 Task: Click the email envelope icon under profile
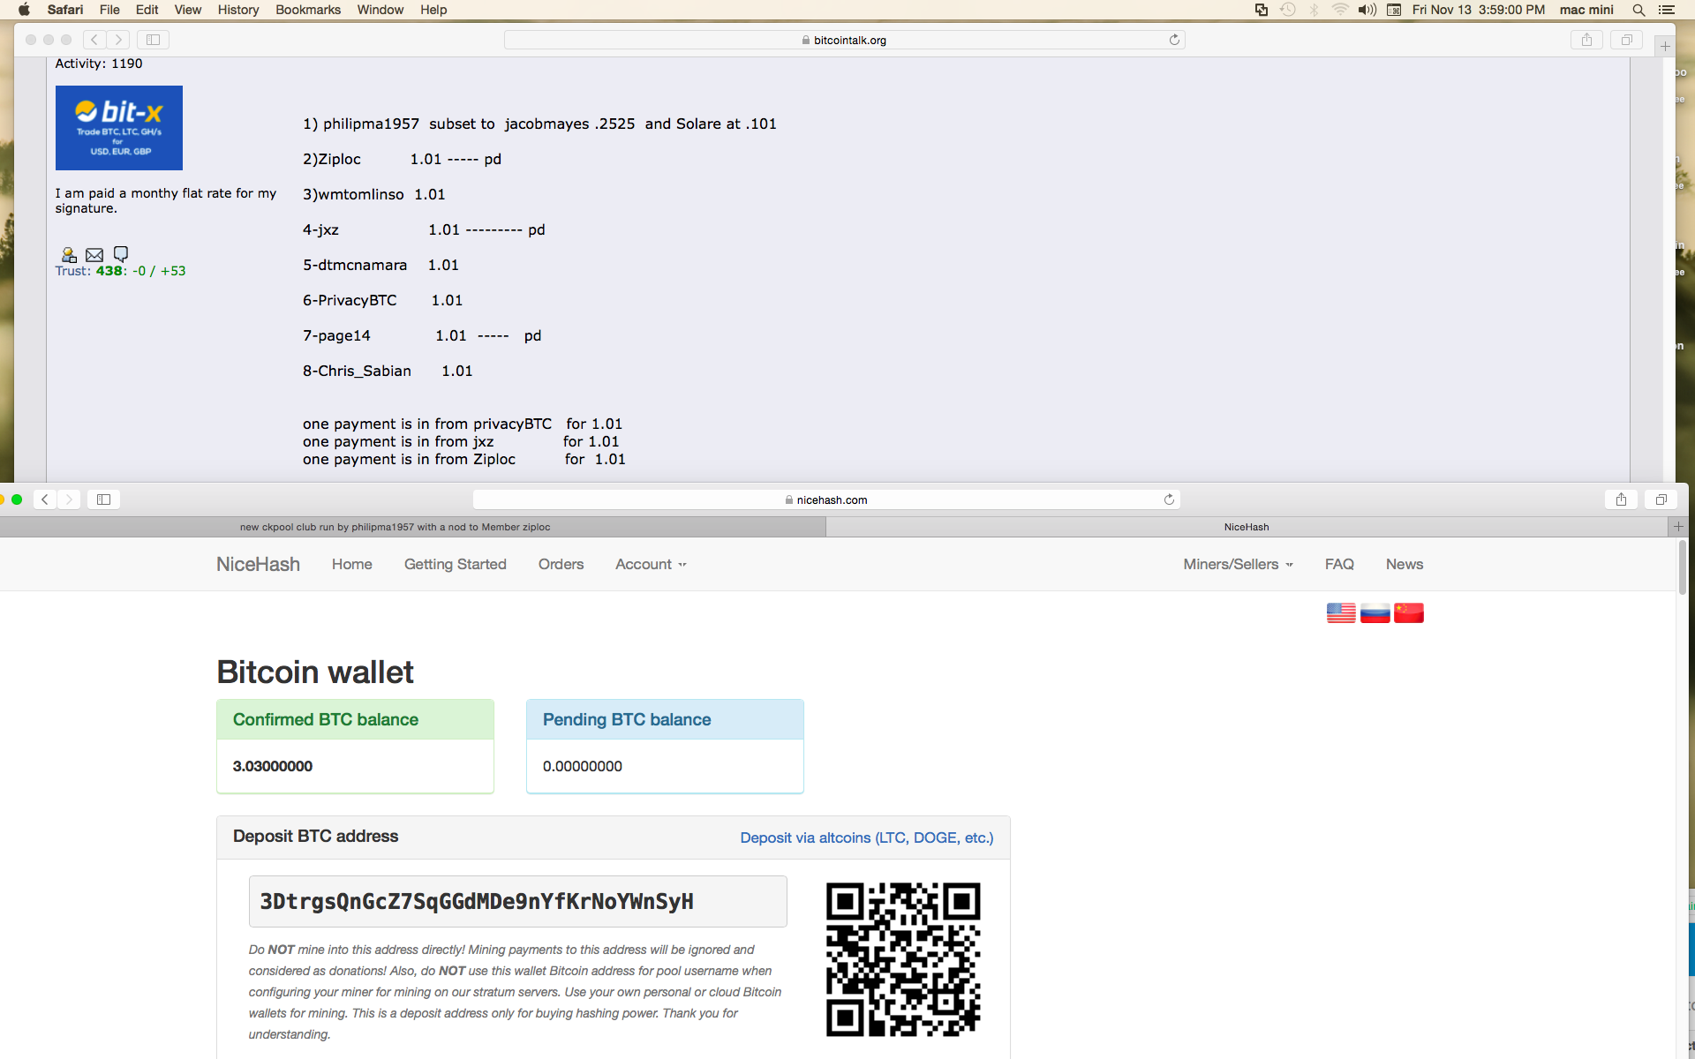click(x=94, y=255)
